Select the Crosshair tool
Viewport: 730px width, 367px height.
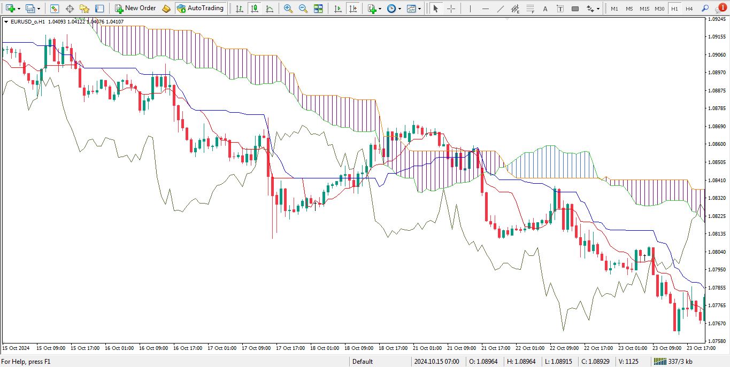(x=451, y=9)
